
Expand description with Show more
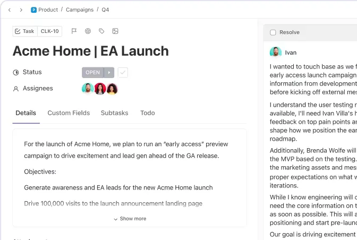coord(130,219)
